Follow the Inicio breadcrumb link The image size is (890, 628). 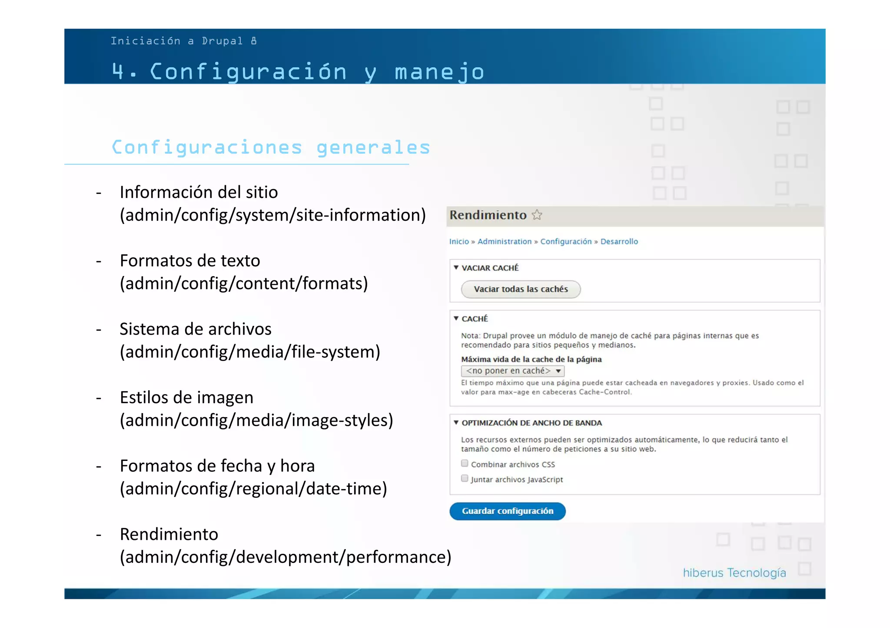pos(459,241)
